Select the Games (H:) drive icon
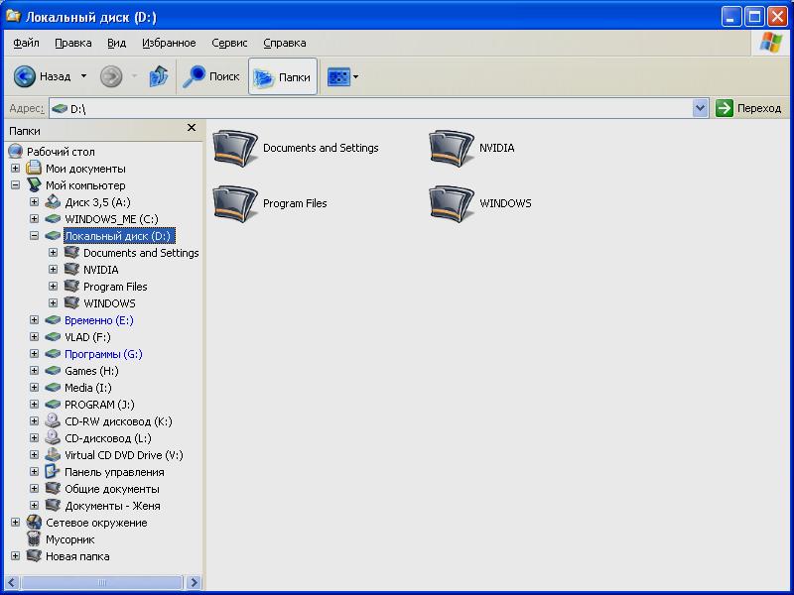The width and height of the screenshot is (794, 595). (x=53, y=371)
